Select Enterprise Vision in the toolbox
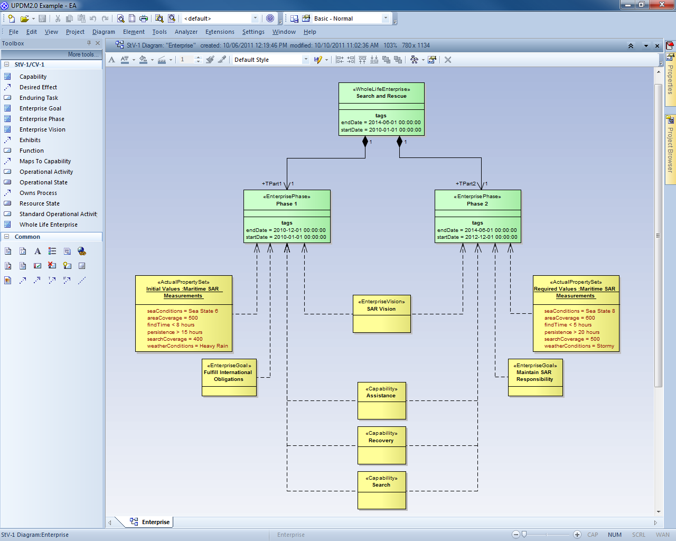 coord(42,129)
